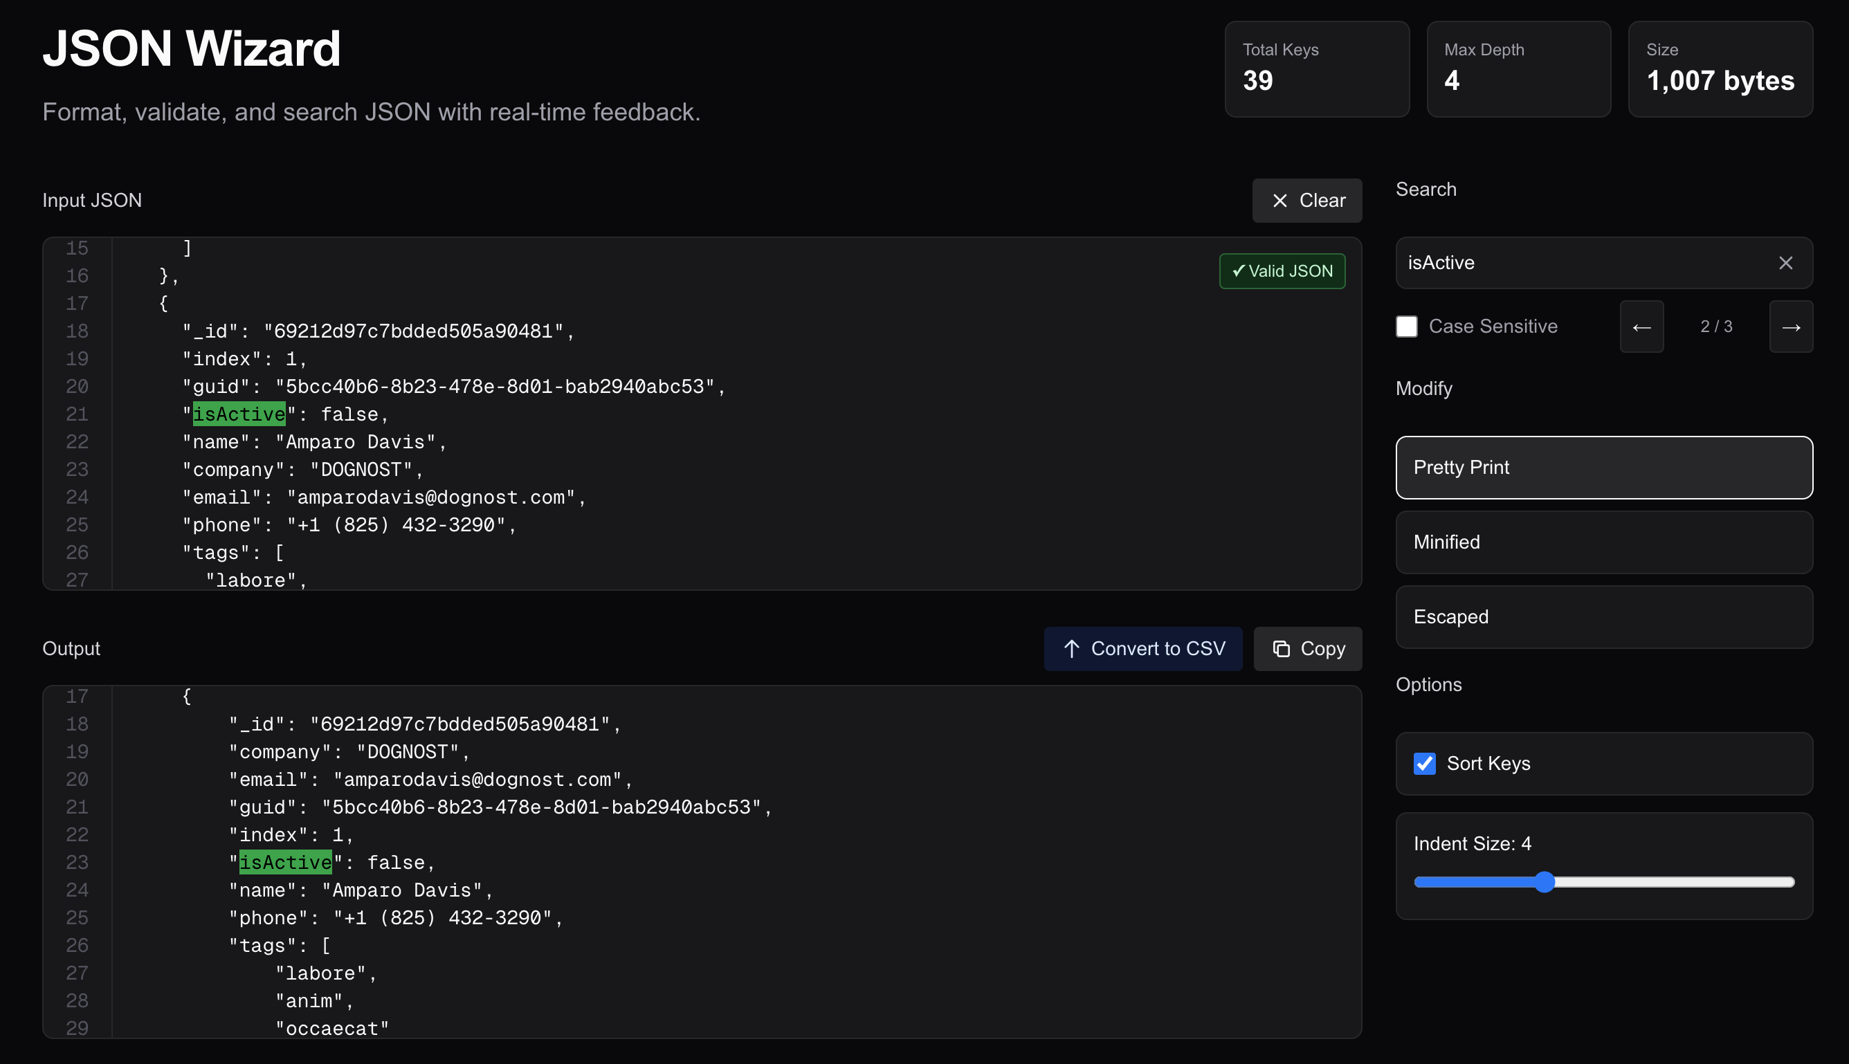Select the highlighted isActive key in Output
The height and width of the screenshot is (1064, 1849).
(x=285, y=862)
